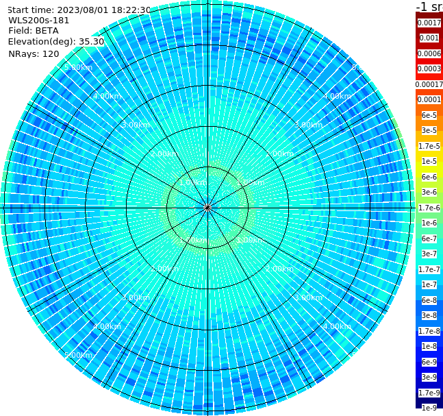
Task: Select the 2.00km ring label in lower-right quadrant
Action: tap(279, 269)
